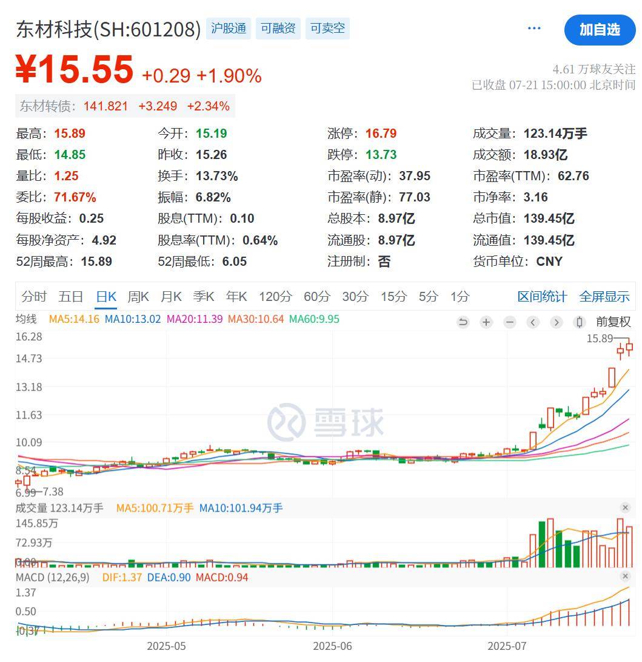642x662 pixels.
Task: Switch to the 60分 interval tab
Action: 317,296
